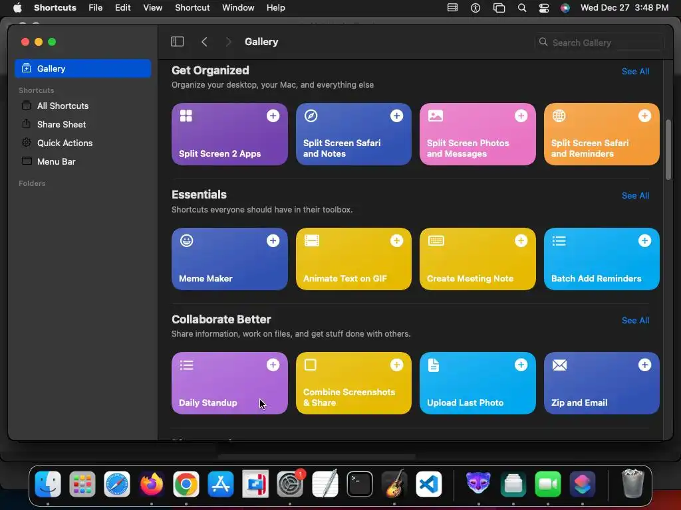Open Visual Studio Code from the Dock

click(429, 484)
